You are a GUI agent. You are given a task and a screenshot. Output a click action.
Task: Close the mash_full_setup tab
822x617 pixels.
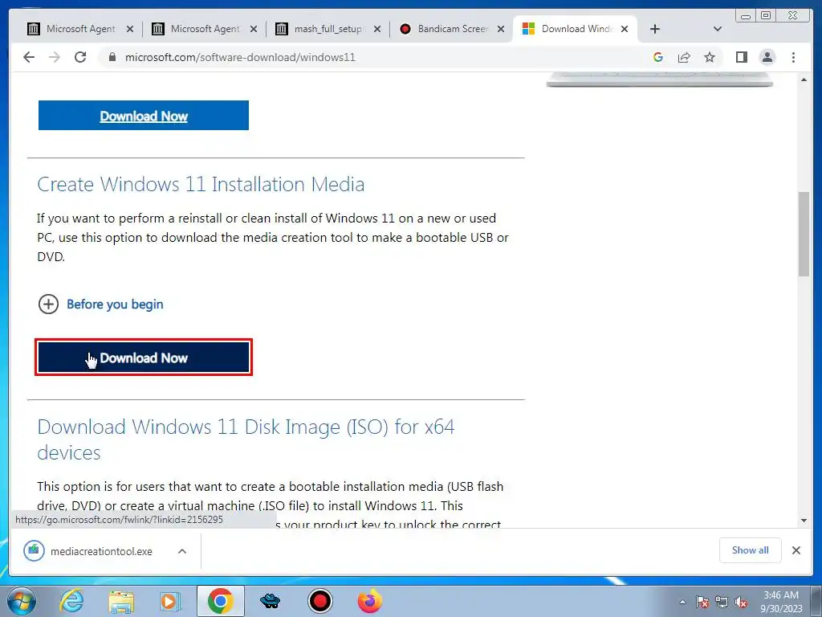coord(377,29)
